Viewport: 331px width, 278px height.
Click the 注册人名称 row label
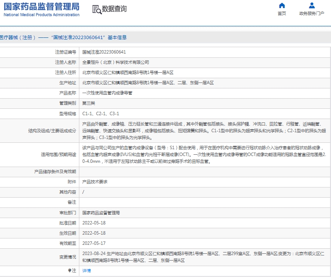point(66,62)
